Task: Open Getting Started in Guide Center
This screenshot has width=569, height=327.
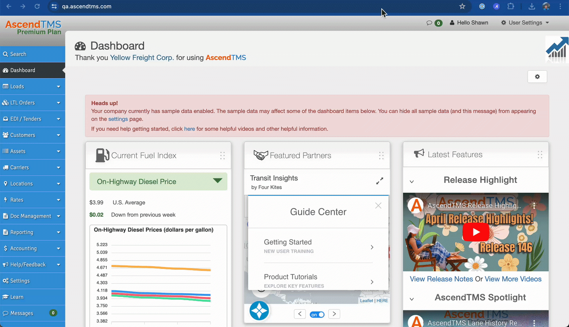Action: point(318,246)
